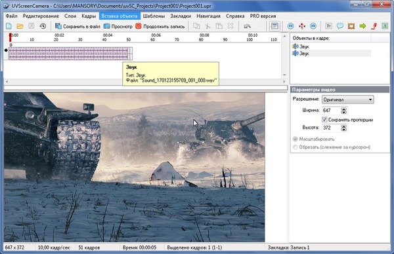Click status bar text 10,00 кадр/сек
This screenshot has height=254, width=394.
pos(54,247)
